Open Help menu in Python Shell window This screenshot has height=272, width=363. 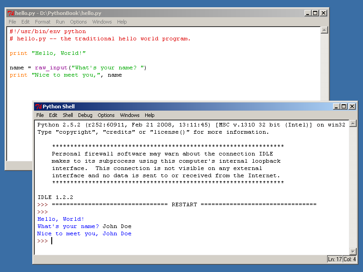coord(150,115)
